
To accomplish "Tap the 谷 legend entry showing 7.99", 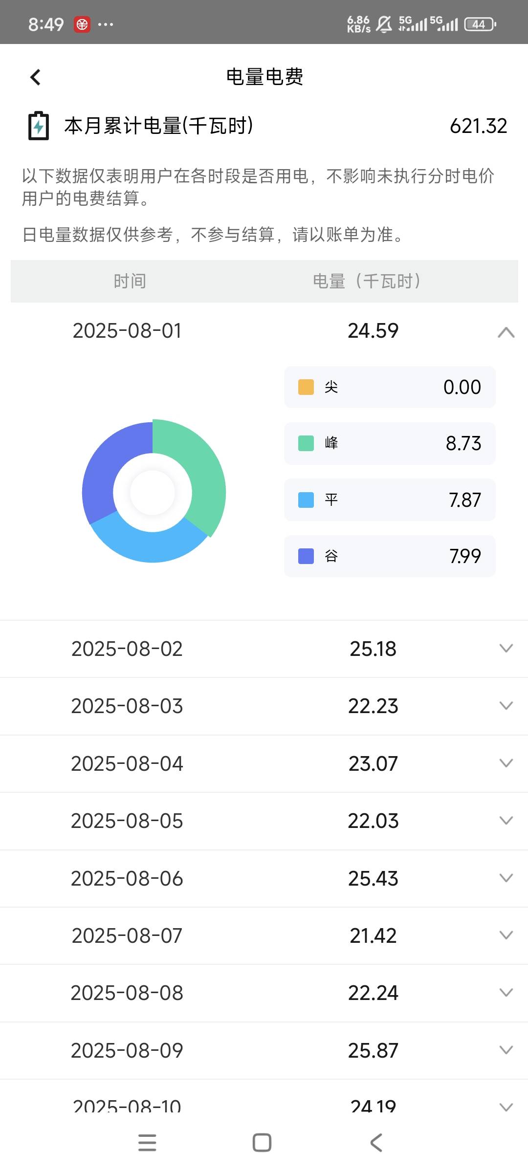I will (390, 556).
